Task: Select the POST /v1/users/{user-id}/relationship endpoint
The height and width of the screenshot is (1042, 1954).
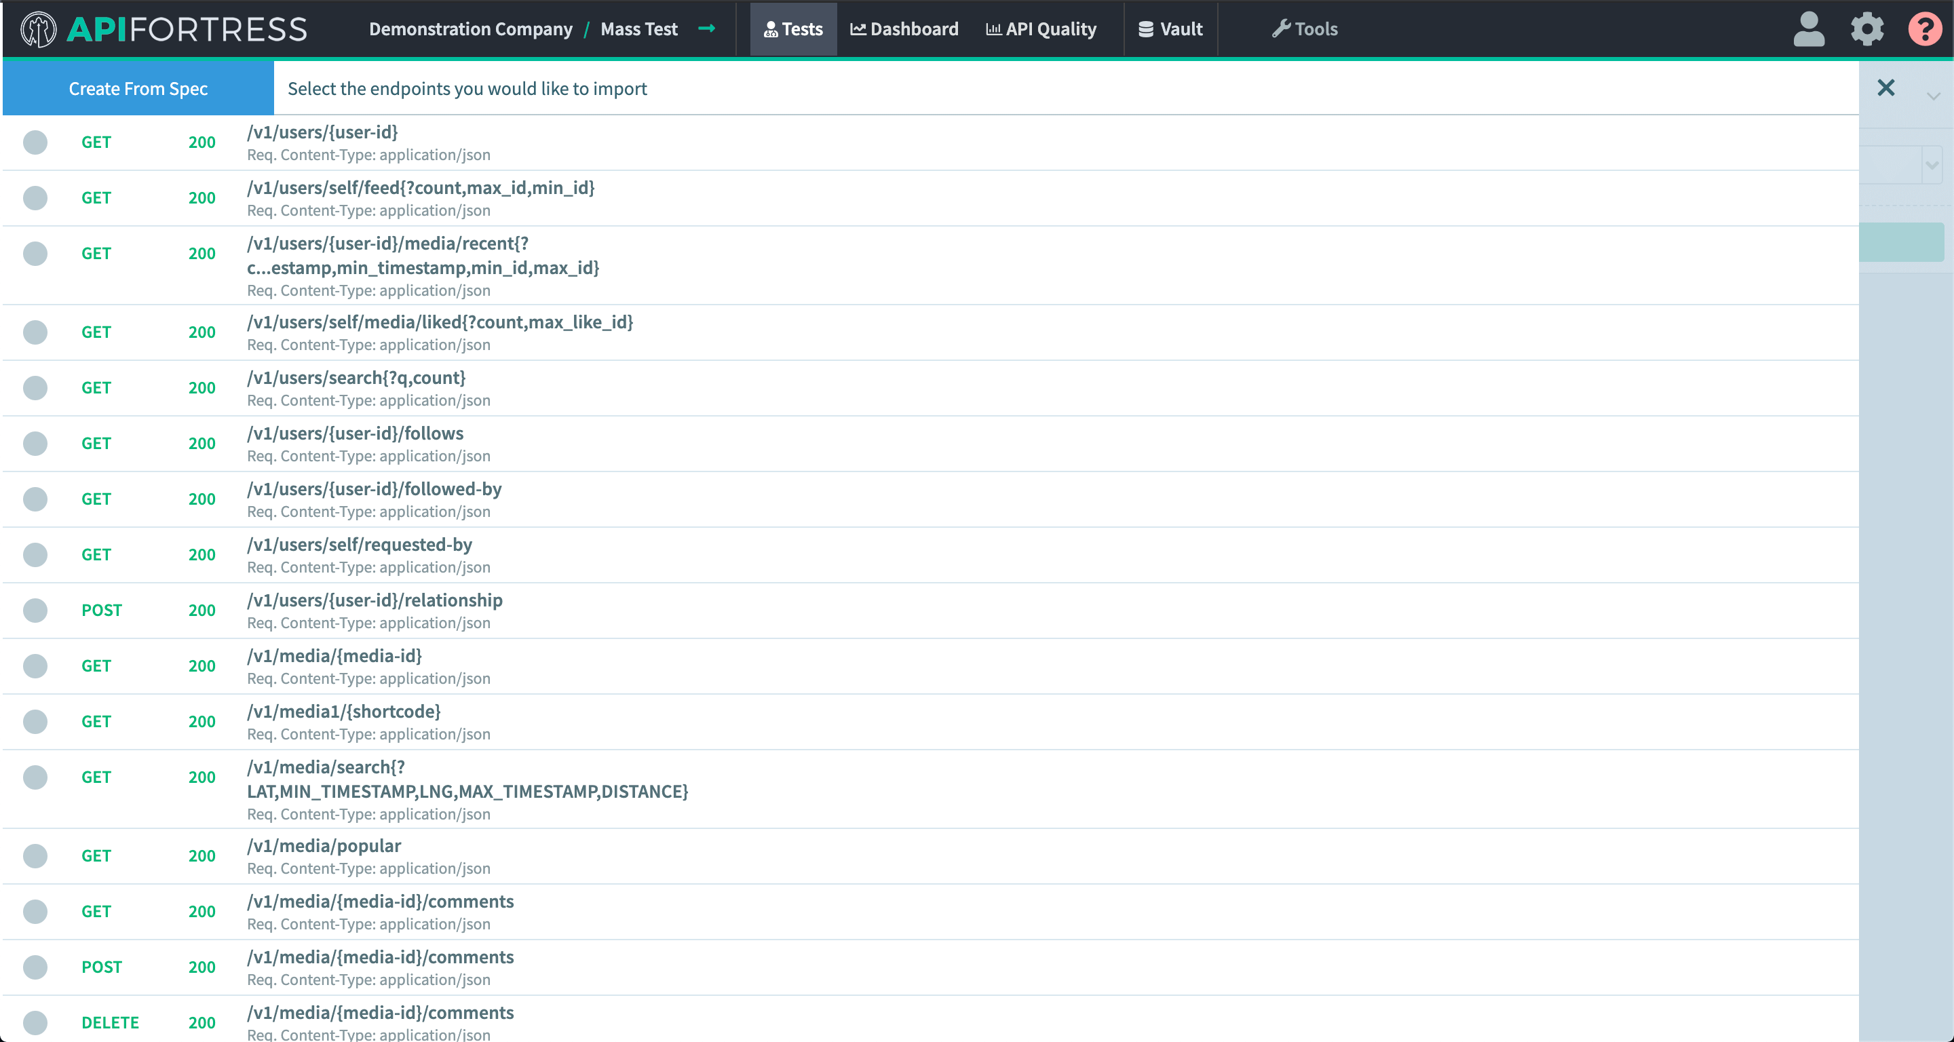Action: [x=35, y=610]
